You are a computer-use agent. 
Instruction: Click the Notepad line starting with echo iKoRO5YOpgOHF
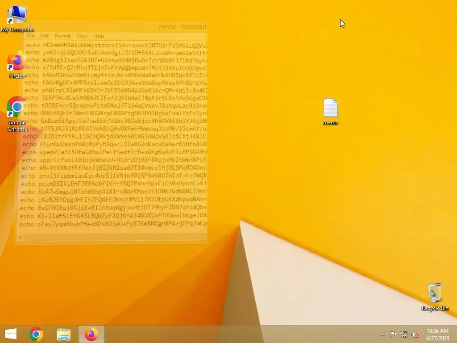(x=113, y=200)
